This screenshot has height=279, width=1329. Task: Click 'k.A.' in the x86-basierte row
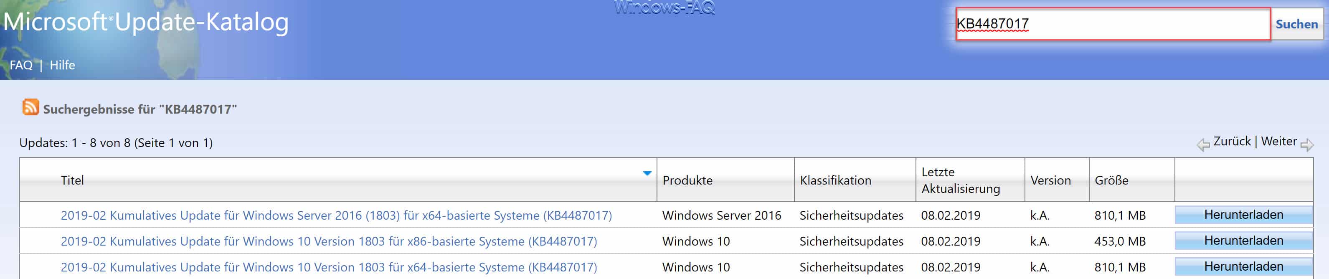[x=1040, y=241]
